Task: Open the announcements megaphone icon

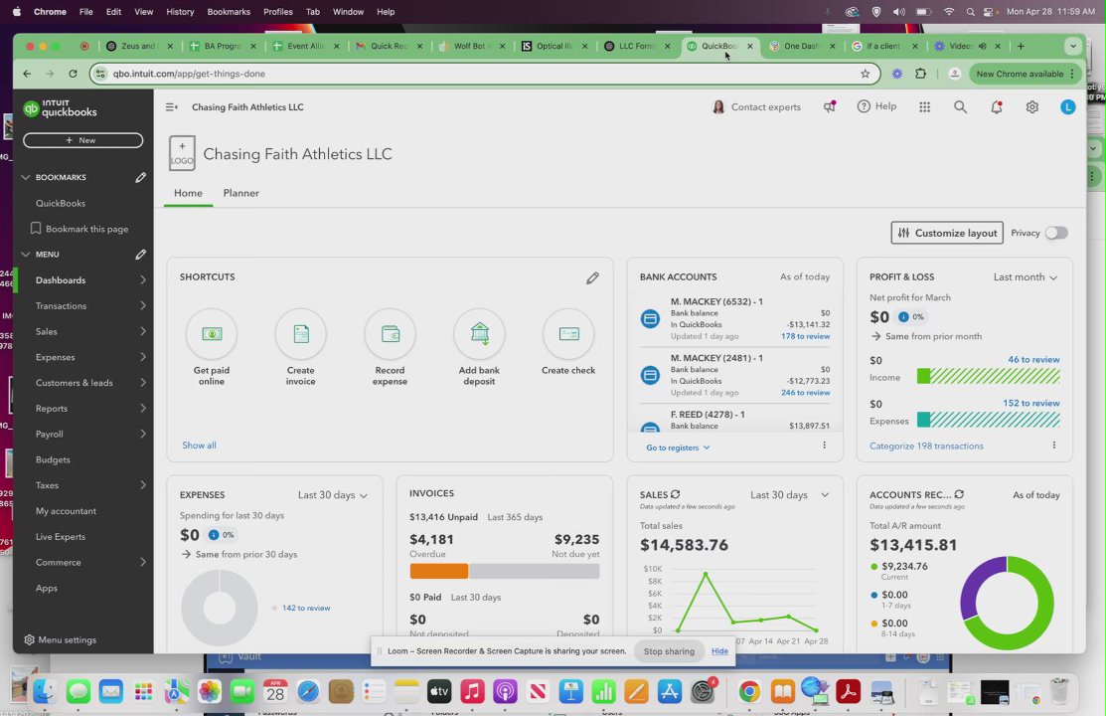Action: (830, 107)
